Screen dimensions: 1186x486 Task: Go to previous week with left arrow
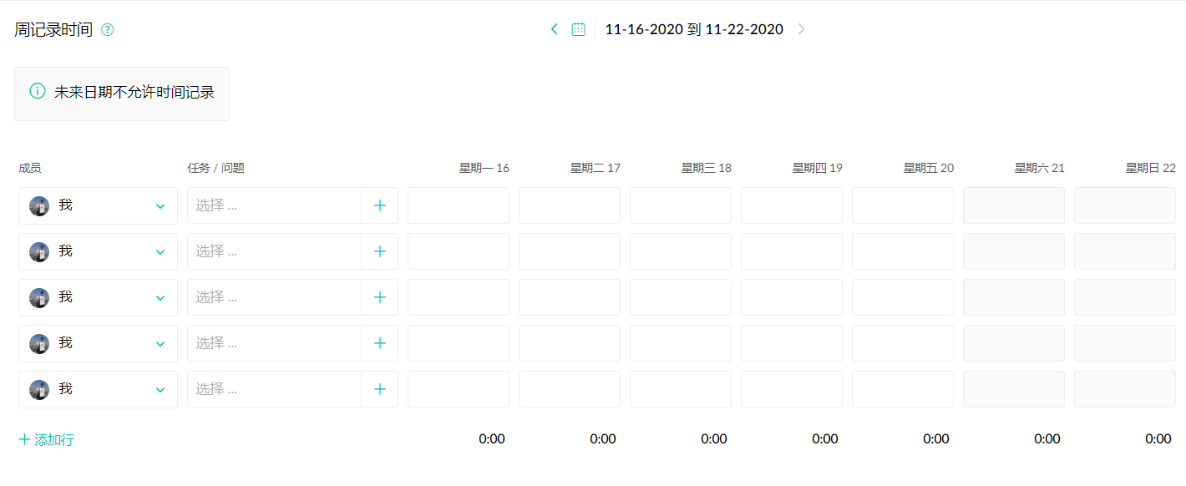click(554, 29)
